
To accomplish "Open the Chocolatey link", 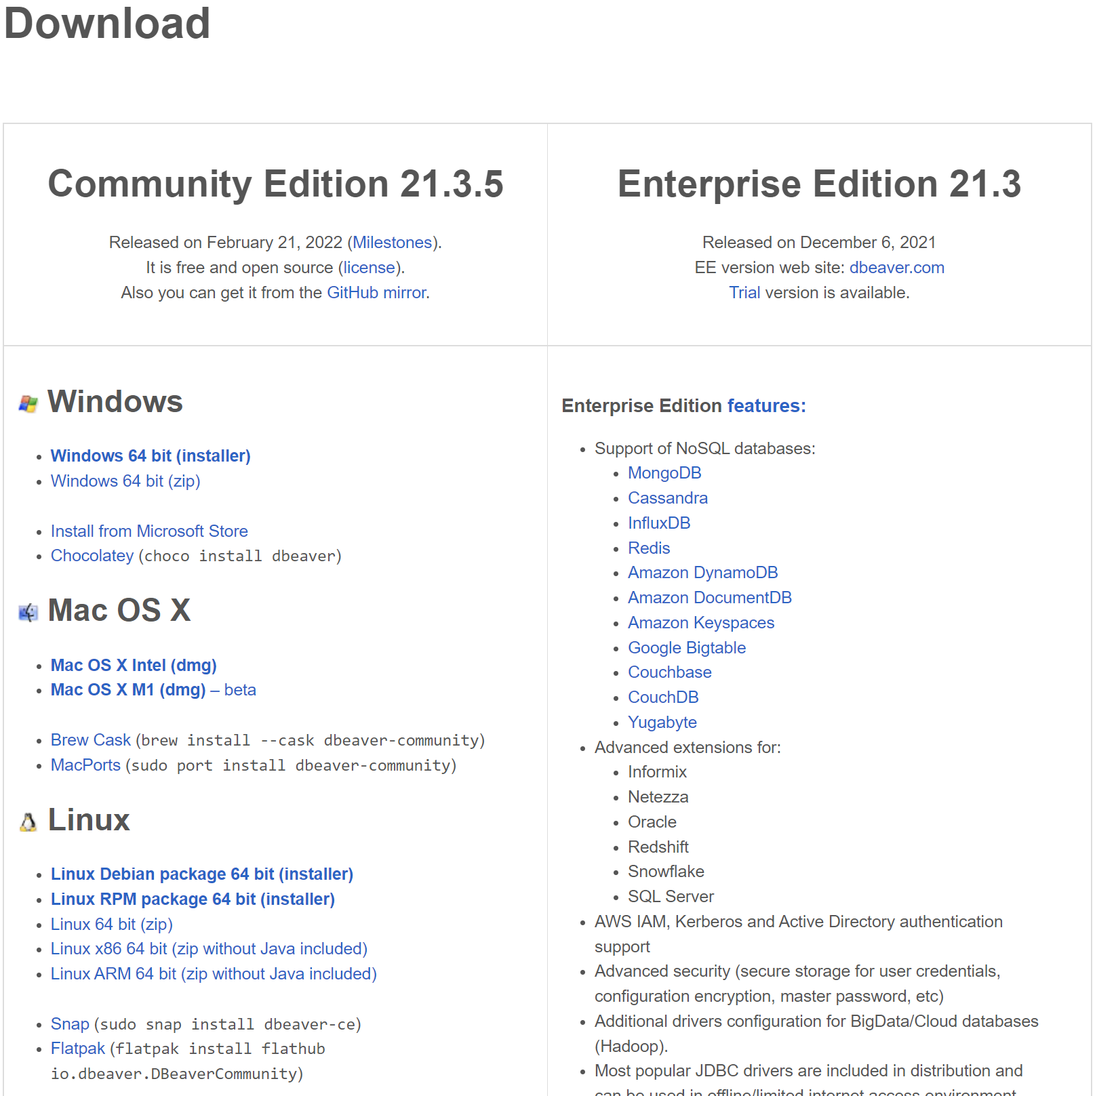I will (x=92, y=556).
